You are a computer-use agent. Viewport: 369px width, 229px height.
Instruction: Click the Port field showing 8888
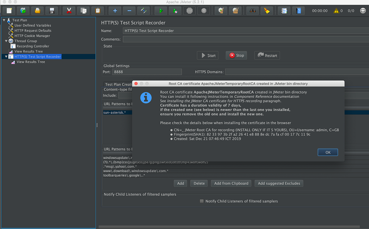click(147, 72)
